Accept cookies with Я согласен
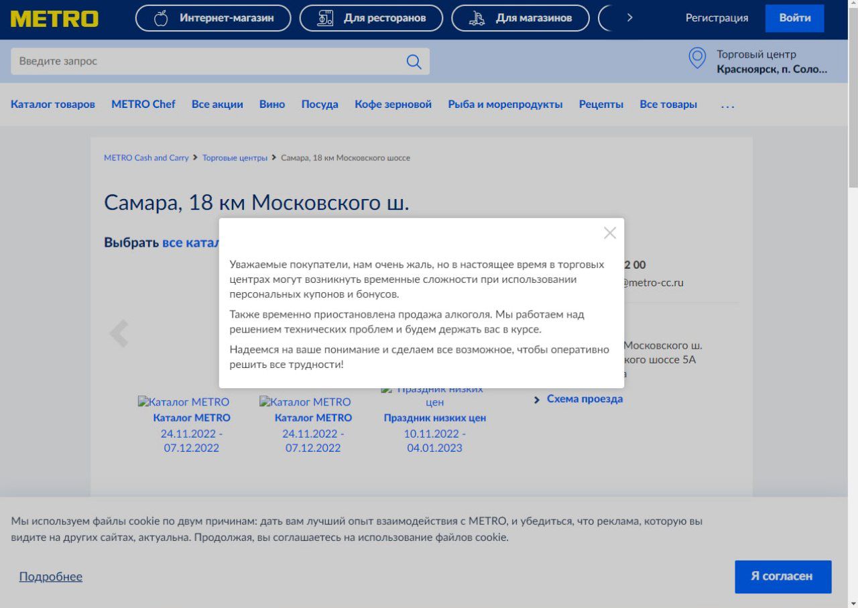 click(783, 576)
